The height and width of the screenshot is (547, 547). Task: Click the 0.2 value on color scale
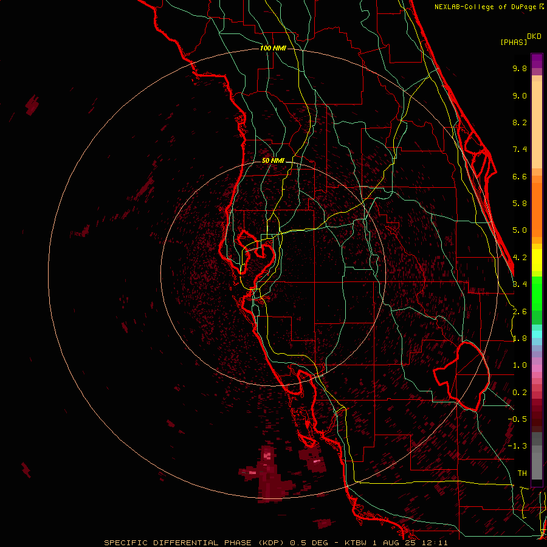(x=520, y=393)
